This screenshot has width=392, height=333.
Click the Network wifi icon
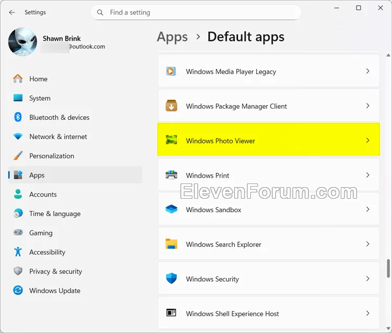point(18,136)
